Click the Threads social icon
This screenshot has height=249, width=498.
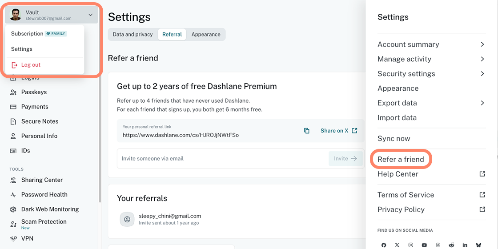[x=438, y=245]
